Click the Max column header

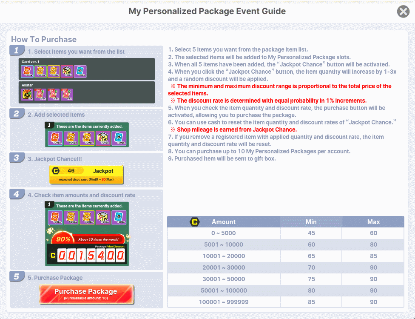point(373,222)
